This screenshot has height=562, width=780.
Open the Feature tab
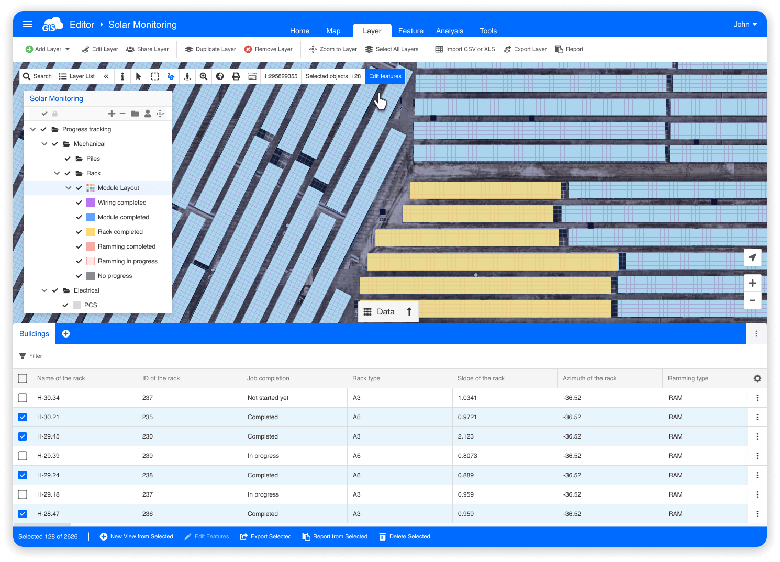click(x=411, y=31)
